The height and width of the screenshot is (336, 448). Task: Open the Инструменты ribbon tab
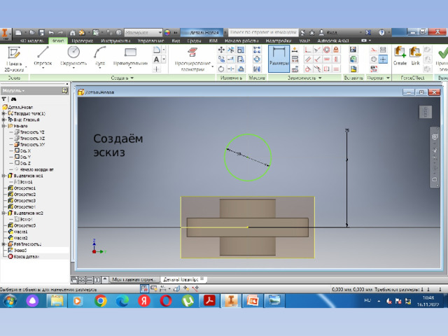click(115, 41)
